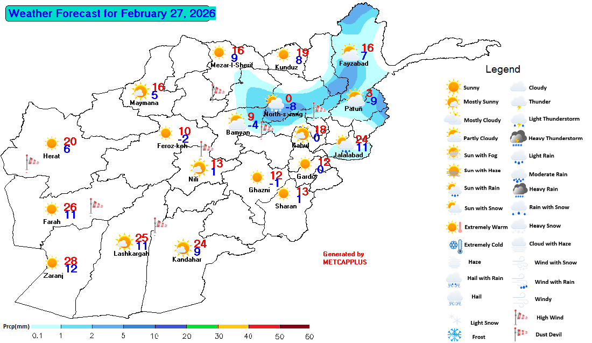Click the Legend heading
This screenshot has width=592, height=343.
(503, 69)
